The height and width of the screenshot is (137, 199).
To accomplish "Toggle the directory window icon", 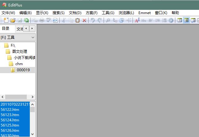I will (x=179, y=20).
